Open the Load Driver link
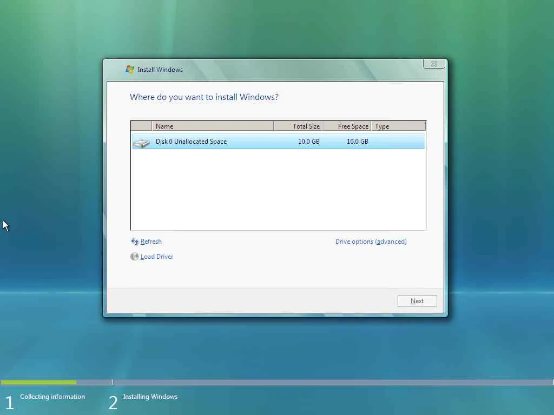The height and width of the screenshot is (415, 554). click(157, 257)
